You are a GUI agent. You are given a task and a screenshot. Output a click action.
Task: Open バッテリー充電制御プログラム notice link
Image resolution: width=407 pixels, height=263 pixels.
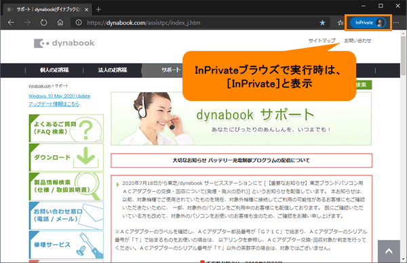tap(241, 161)
